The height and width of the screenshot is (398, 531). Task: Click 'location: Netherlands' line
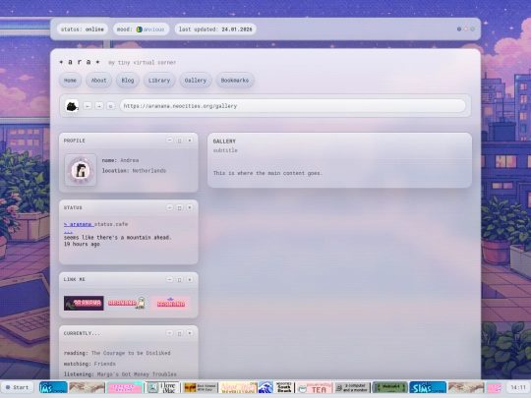click(134, 171)
